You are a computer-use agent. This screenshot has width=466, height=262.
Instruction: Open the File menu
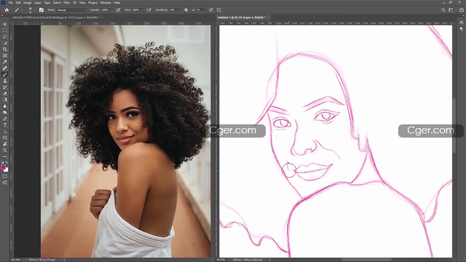point(11,2)
